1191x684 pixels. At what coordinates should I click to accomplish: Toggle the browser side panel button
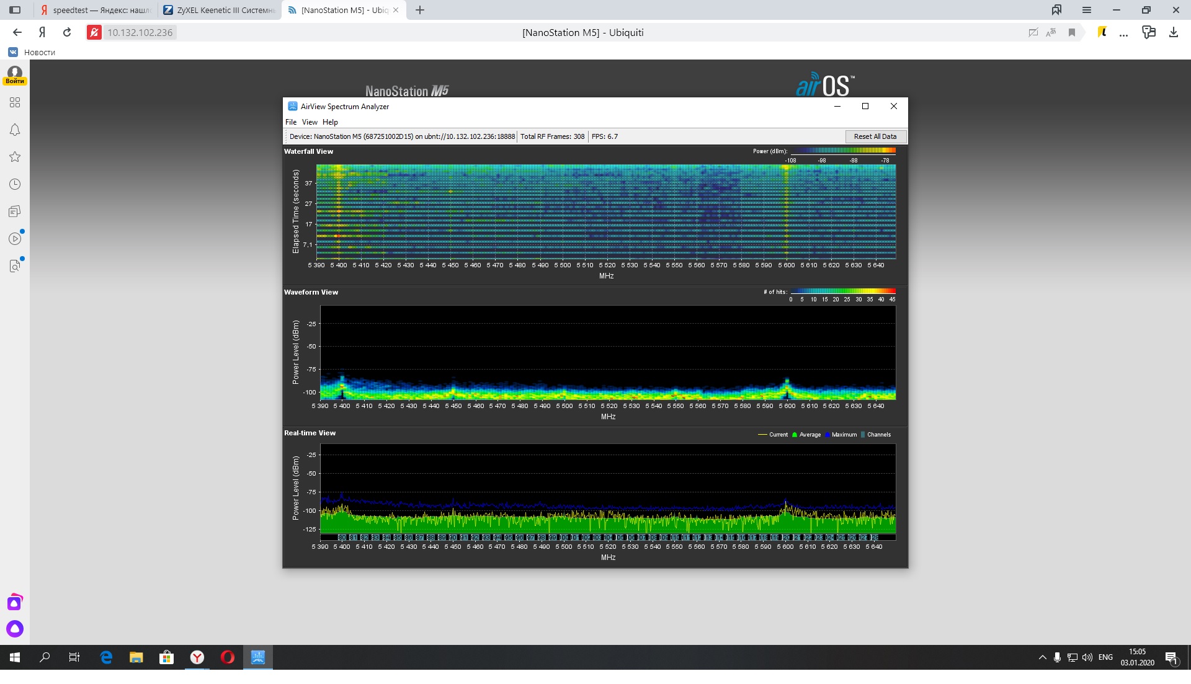coord(15,10)
